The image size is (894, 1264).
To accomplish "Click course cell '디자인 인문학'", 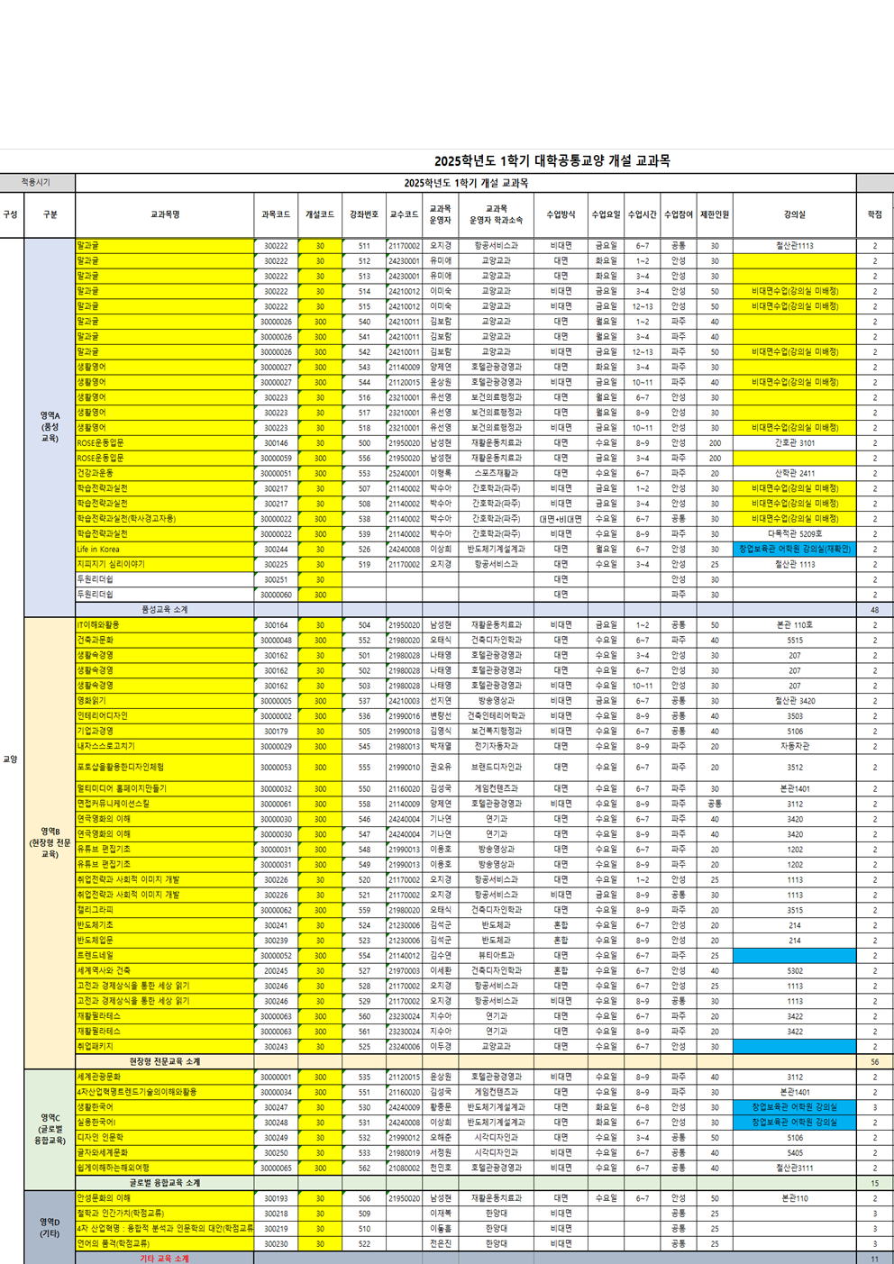I will tap(165, 1137).
